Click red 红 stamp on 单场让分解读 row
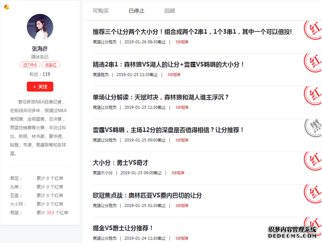322x243 pixels. coord(313,96)
